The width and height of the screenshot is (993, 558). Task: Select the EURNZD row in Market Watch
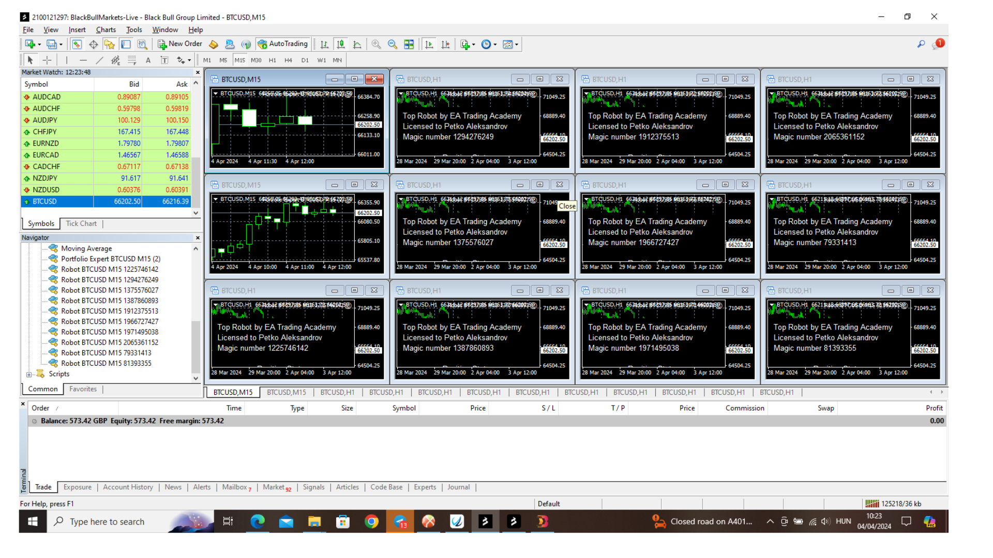click(x=106, y=144)
